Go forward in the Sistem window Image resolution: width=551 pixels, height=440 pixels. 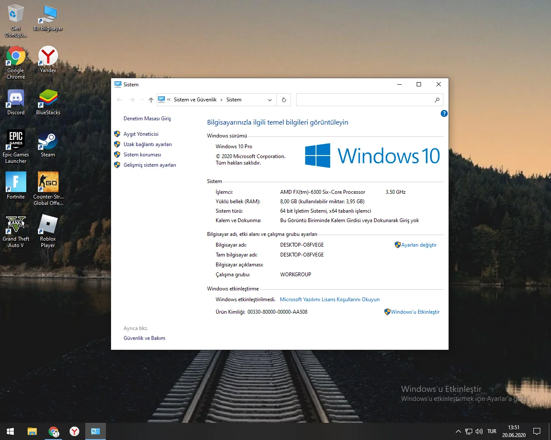(x=132, y=100)
